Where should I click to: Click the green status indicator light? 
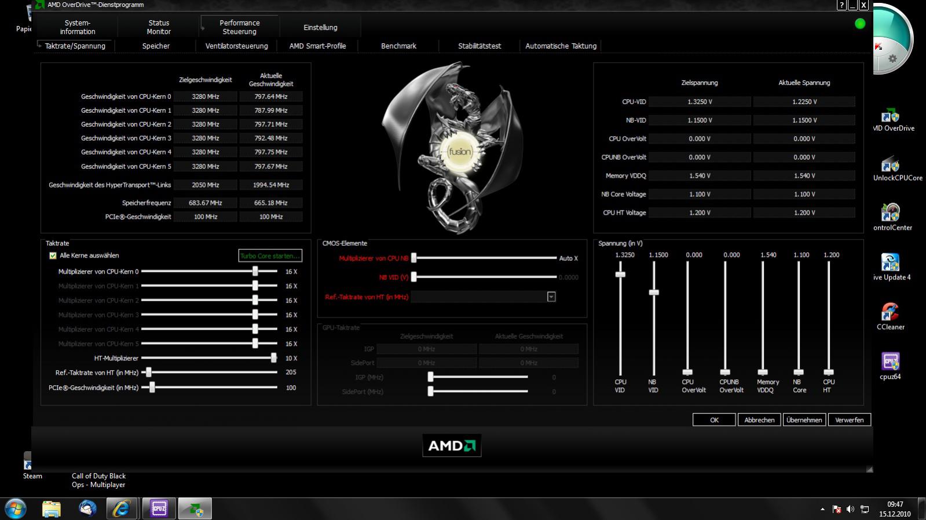coord(860,24)
